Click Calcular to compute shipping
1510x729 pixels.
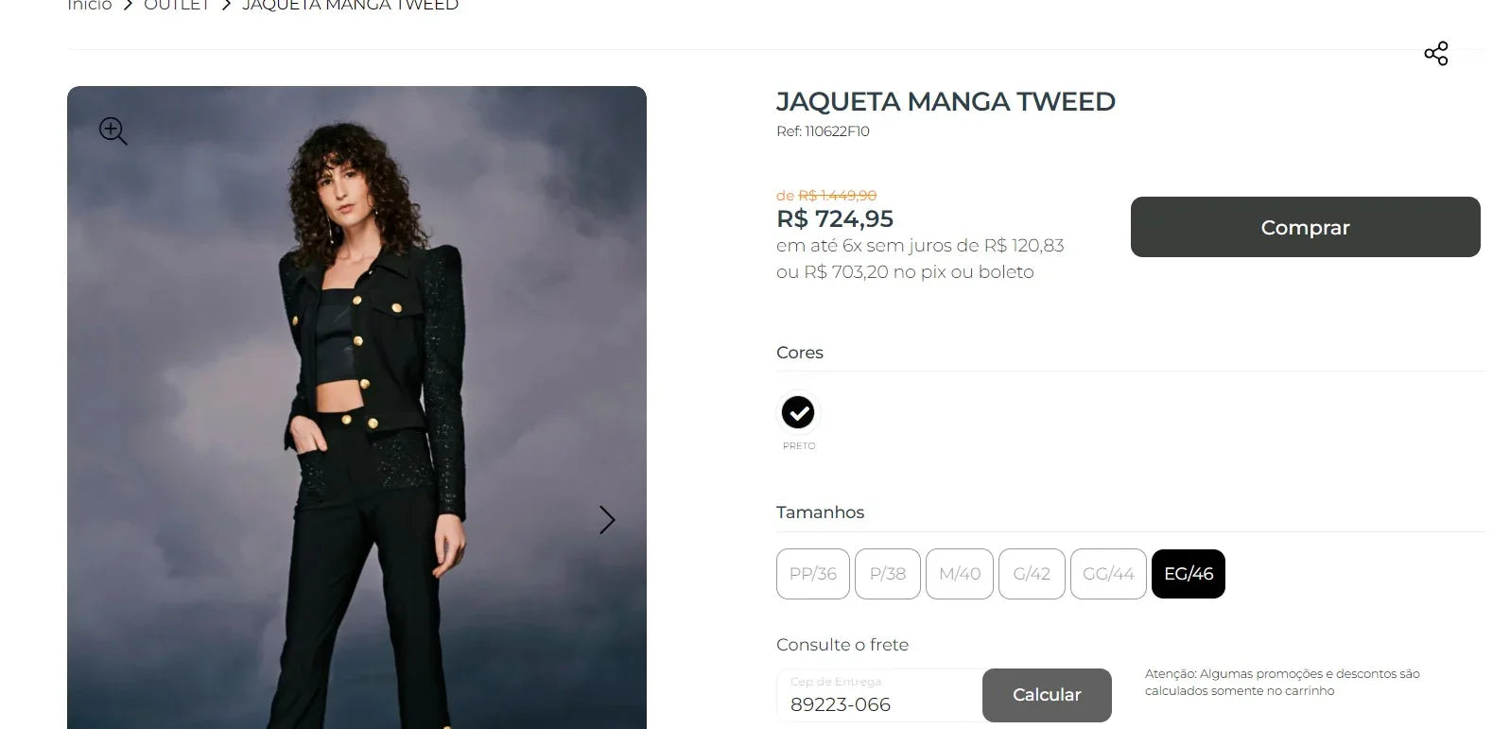click(x=1047, y=695)
